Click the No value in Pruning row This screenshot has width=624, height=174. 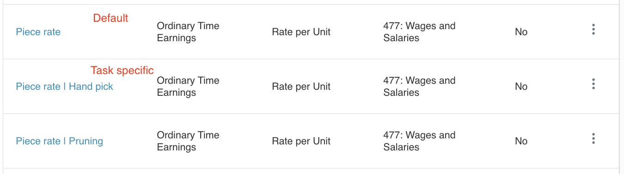pos(521,141)
